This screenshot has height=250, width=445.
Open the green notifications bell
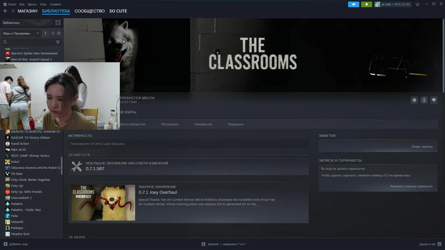366,4
